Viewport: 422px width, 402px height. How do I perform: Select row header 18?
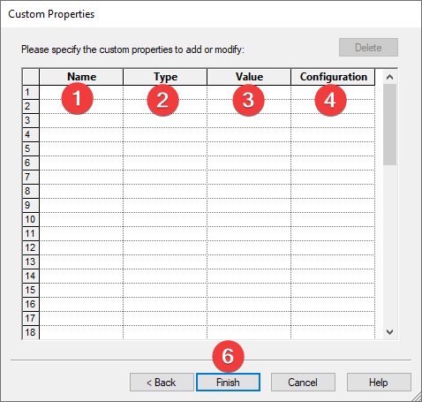(31, 332)
